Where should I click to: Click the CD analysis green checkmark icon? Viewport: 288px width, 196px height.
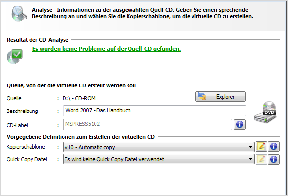pyautogui.click(x=15, y=56)
